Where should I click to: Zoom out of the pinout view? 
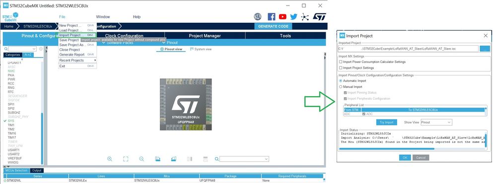(142, 159)
